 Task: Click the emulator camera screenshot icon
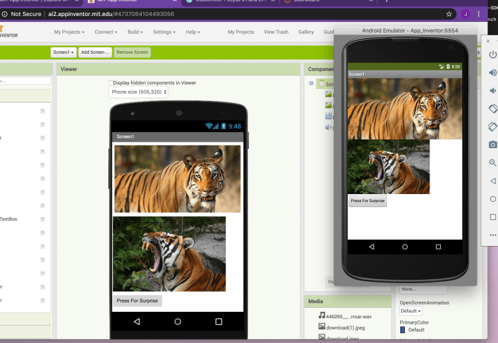493,144
